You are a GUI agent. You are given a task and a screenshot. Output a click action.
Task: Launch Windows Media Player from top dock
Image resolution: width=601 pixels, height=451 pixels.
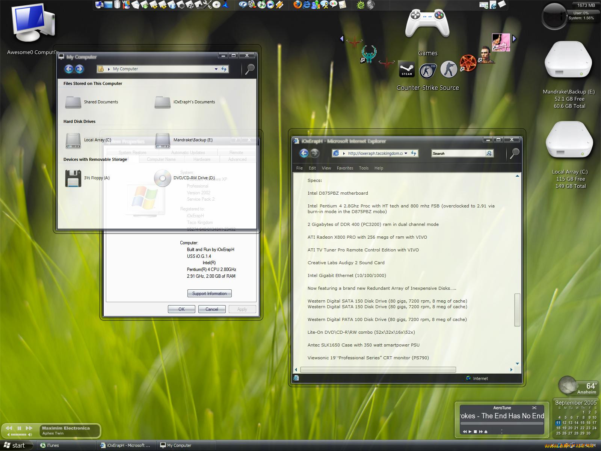pos(270,5)
